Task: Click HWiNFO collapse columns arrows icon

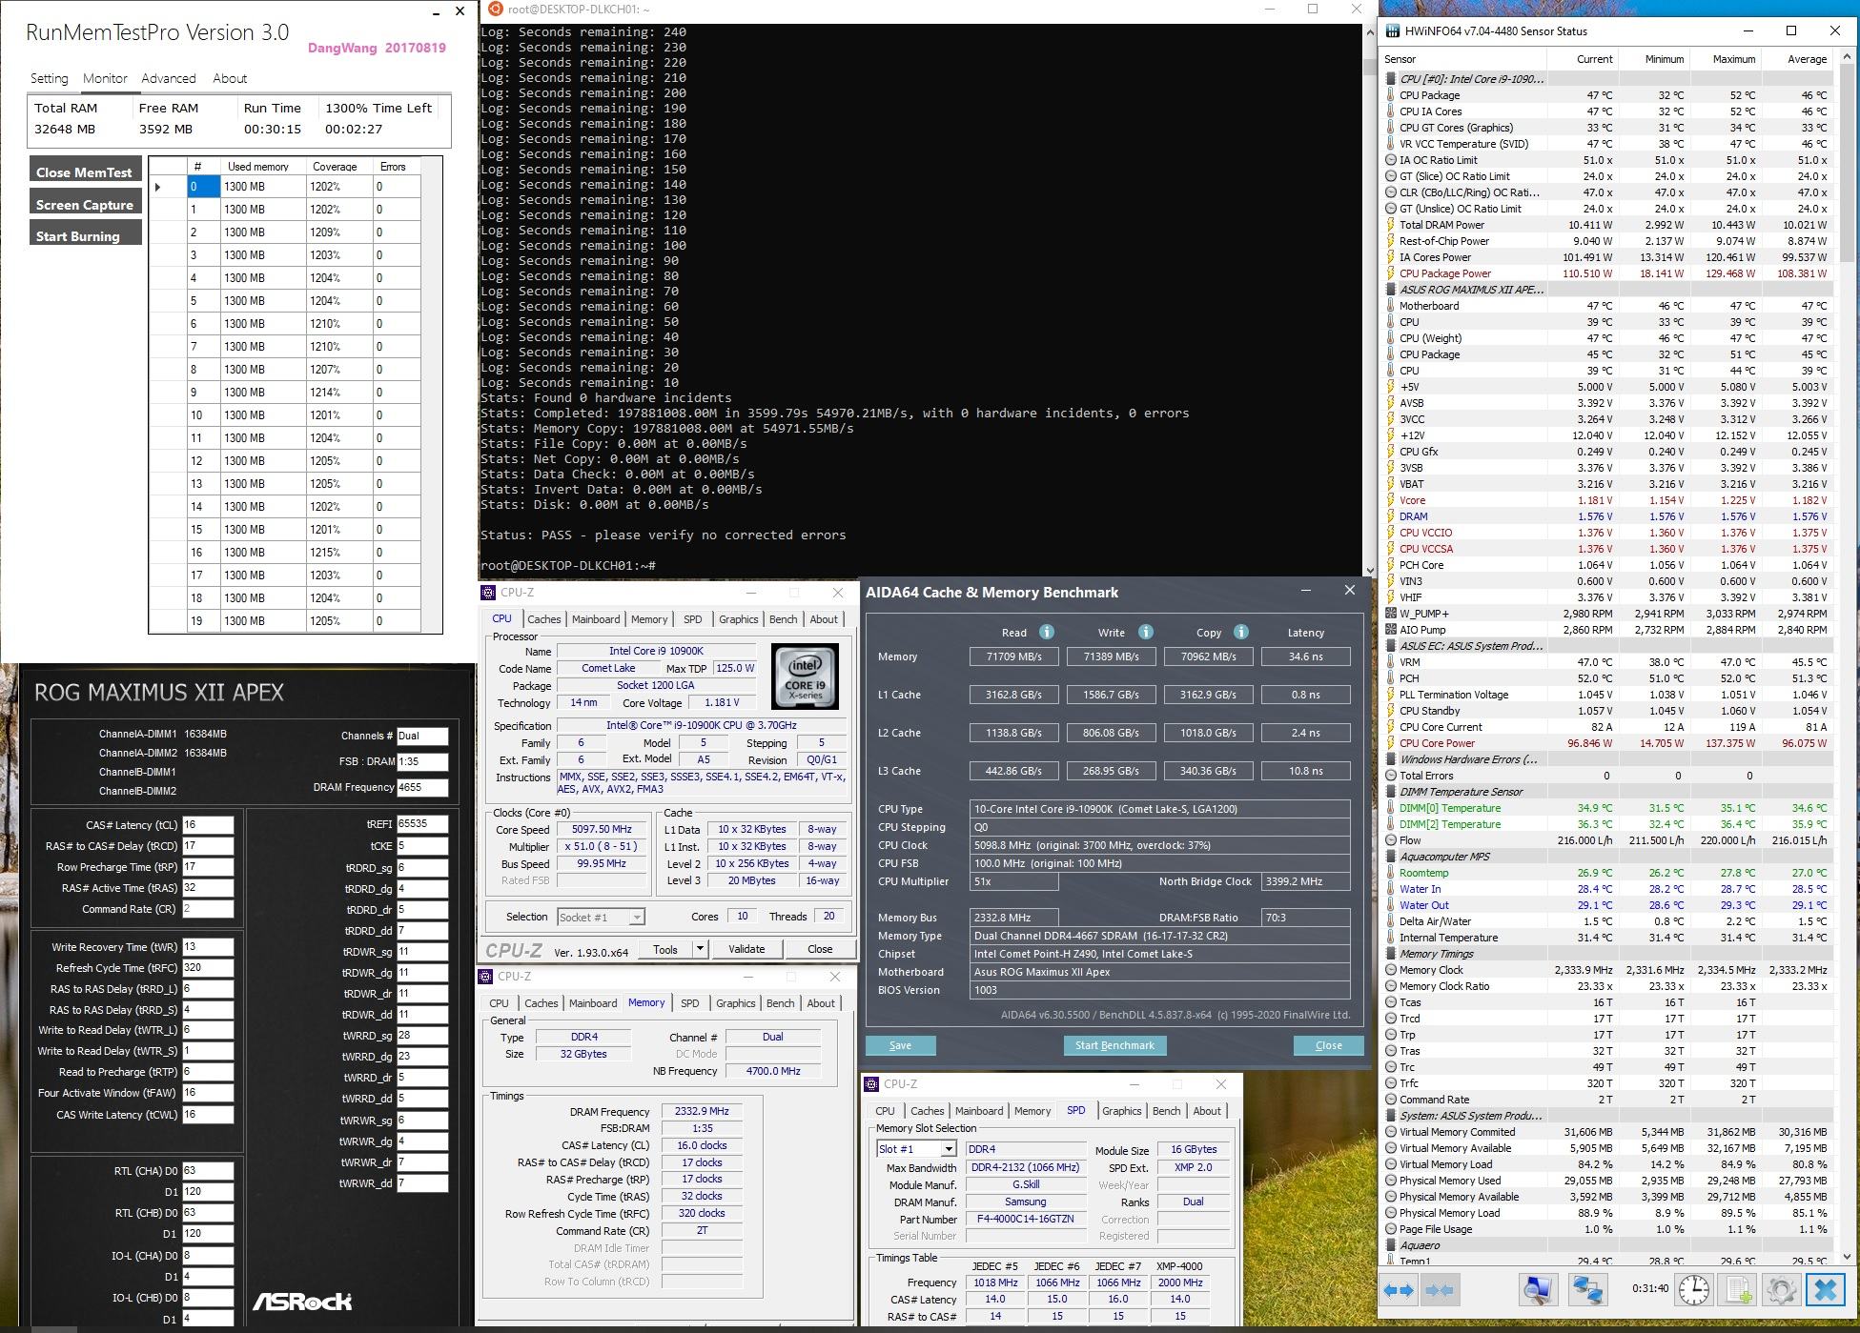Action: pos(1439,1290)
